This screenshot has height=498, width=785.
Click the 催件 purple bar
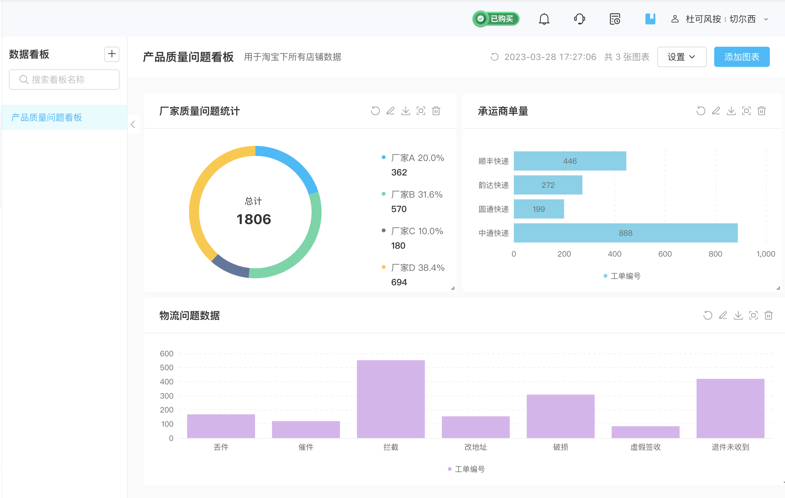coord(306,430)
